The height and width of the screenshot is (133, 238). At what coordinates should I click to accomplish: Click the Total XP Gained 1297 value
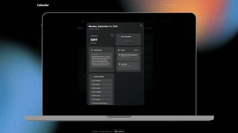[x=94, y=40]
